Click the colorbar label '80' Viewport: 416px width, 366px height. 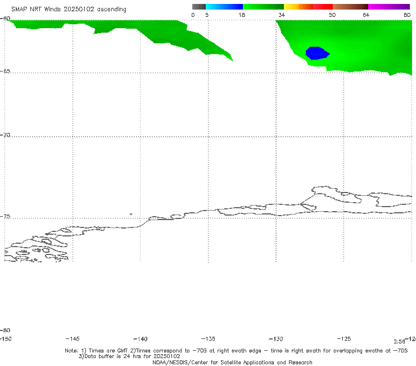coord(407,15)
